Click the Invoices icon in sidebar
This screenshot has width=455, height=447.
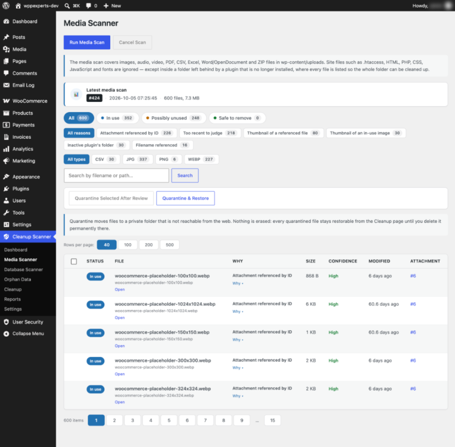point(7,137)
